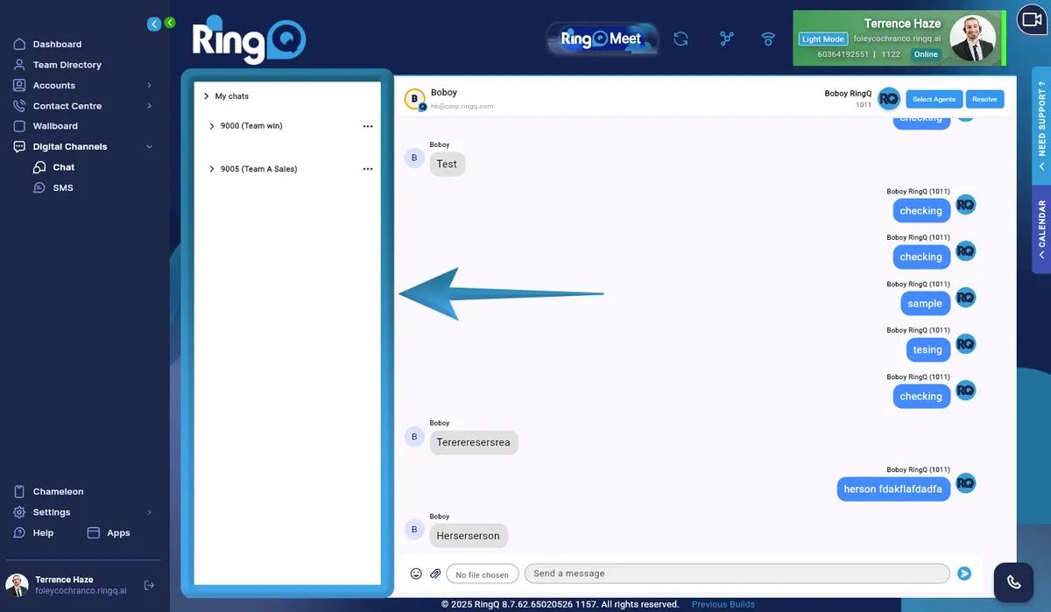Click Terrence Haze profile photo in header
This screenshot has width=1051, height=612.
point(972,39)
